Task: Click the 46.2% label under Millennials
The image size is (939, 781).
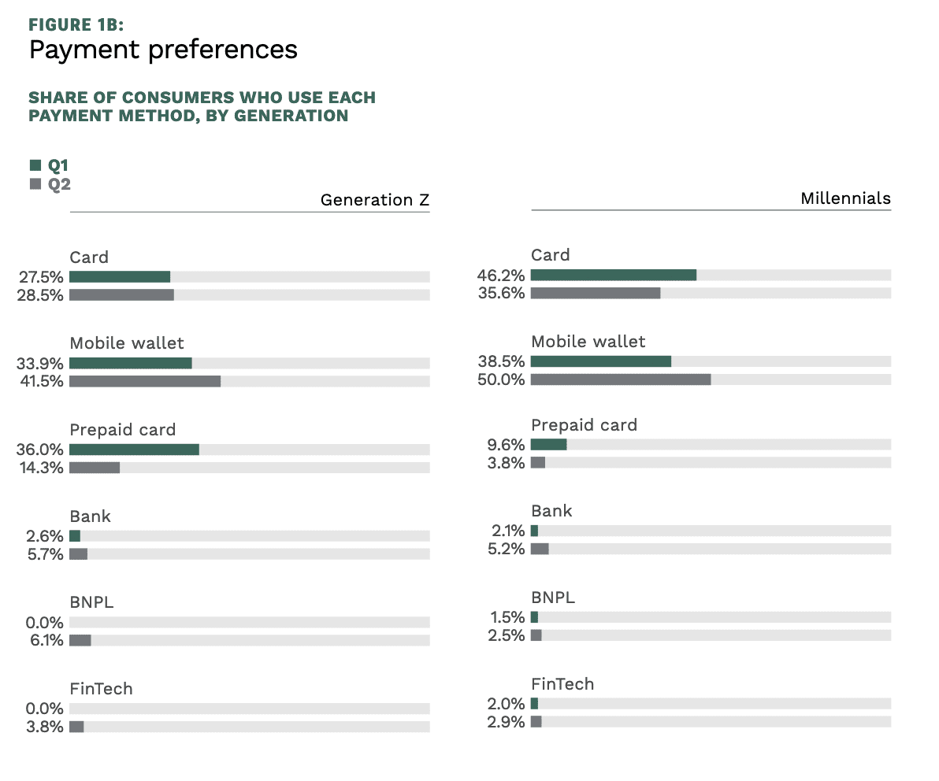Action: (x=501, y=275)
